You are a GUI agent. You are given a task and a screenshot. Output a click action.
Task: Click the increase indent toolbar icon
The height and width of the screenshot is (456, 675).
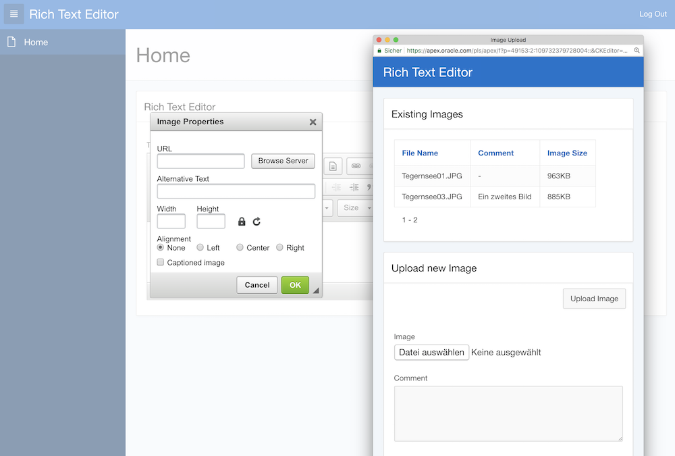[354, 188]
